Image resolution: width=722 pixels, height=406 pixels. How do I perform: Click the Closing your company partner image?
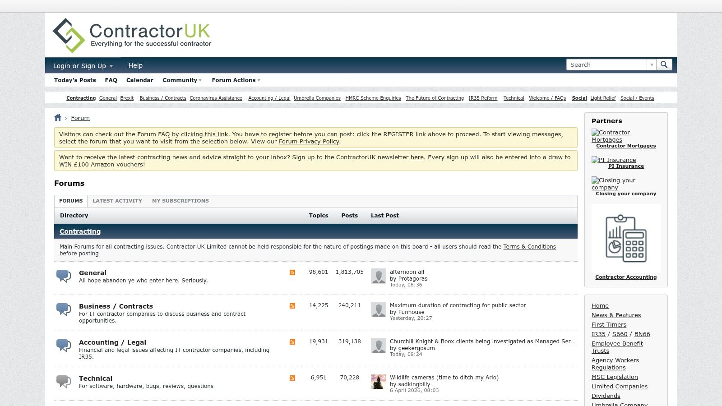(613, 184)
